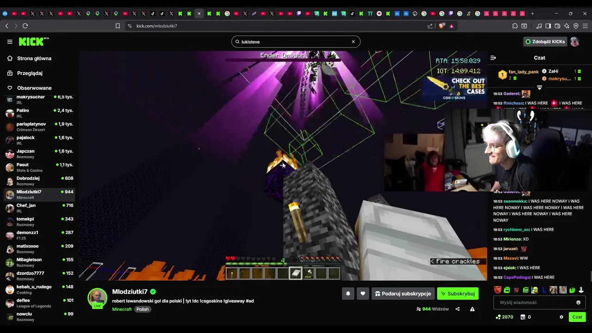Pick the blue L emote
592x333 pixels.
[544, 290]
